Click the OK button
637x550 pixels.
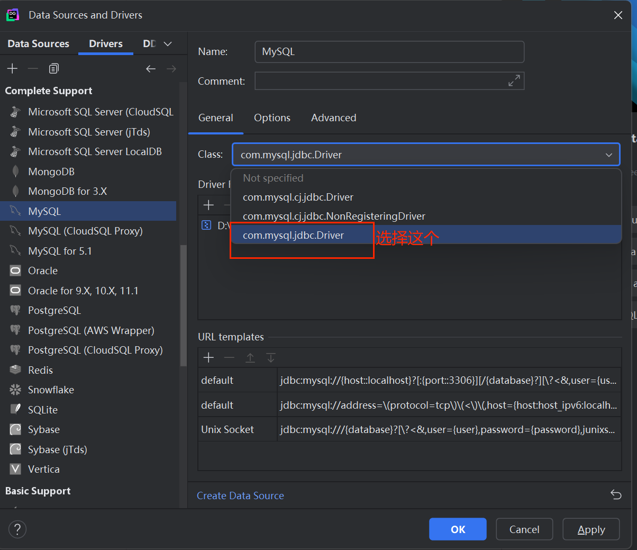[x=458, y=529]
